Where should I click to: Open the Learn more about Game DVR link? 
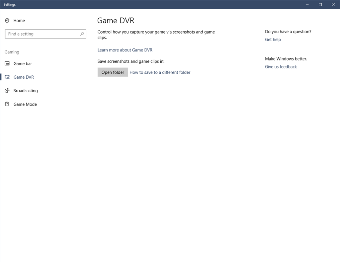pyautogui.click(x=125, y=50)
